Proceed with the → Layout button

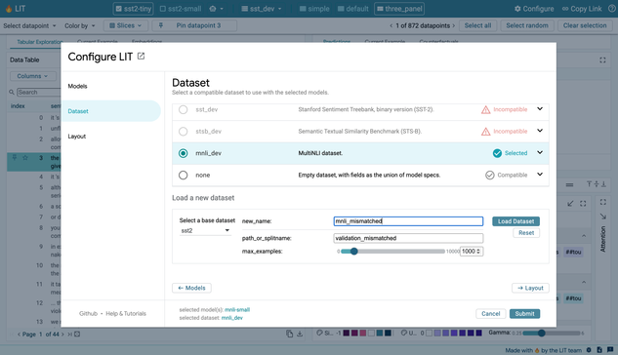point(530,288)
